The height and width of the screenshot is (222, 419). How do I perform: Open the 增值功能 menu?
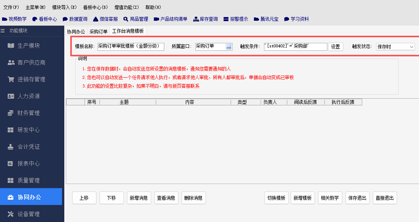[127, 7]
